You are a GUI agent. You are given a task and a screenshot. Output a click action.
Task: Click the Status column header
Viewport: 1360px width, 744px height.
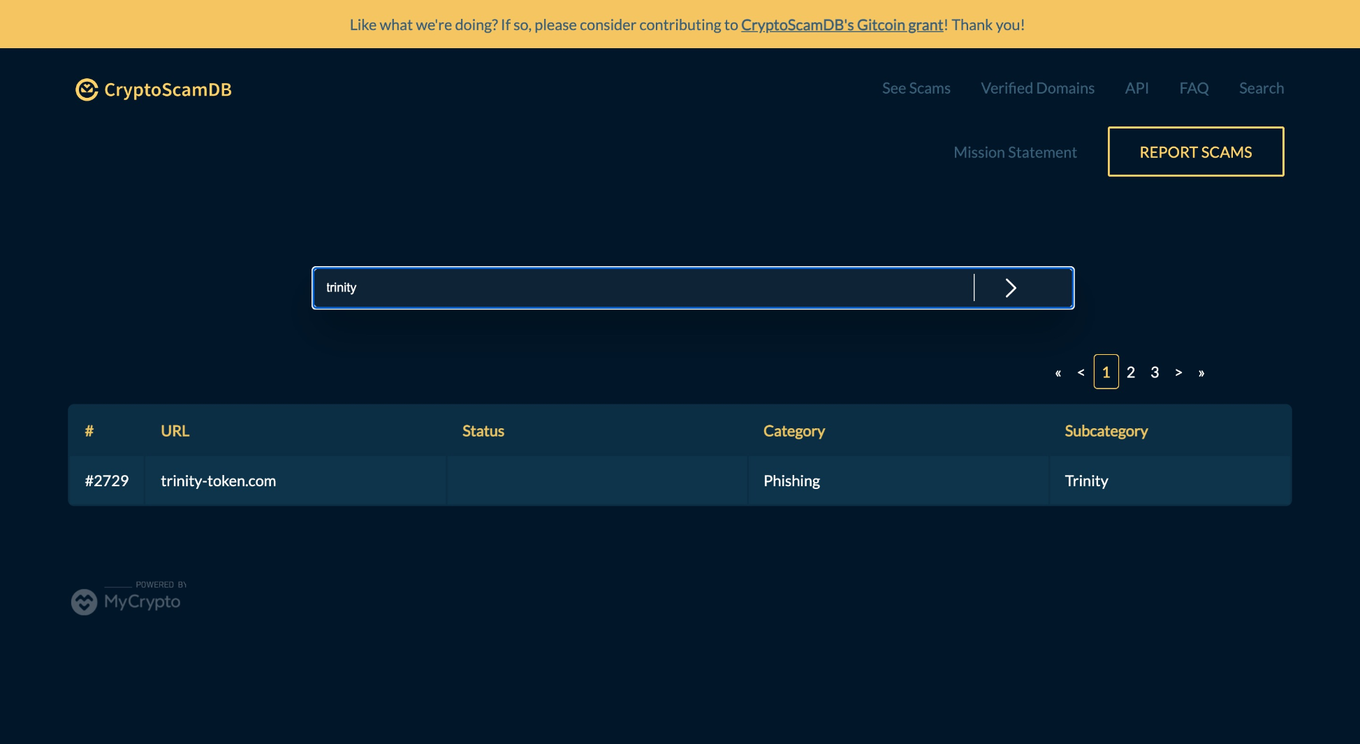pos(483,431)
